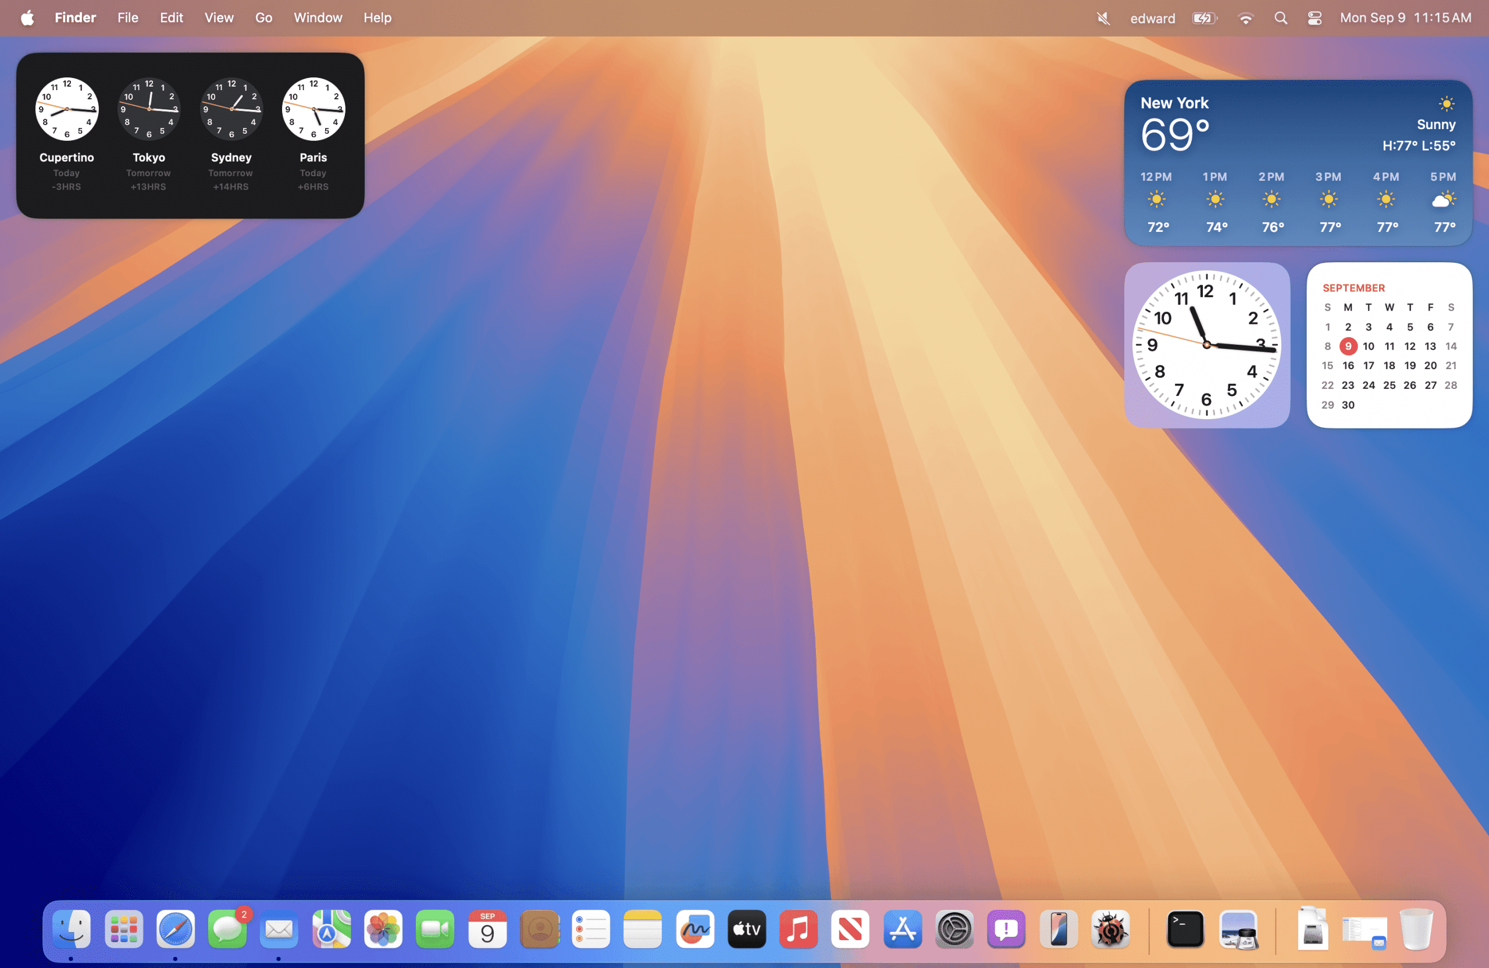Open Launchpad in the Dock

(123, 928)
